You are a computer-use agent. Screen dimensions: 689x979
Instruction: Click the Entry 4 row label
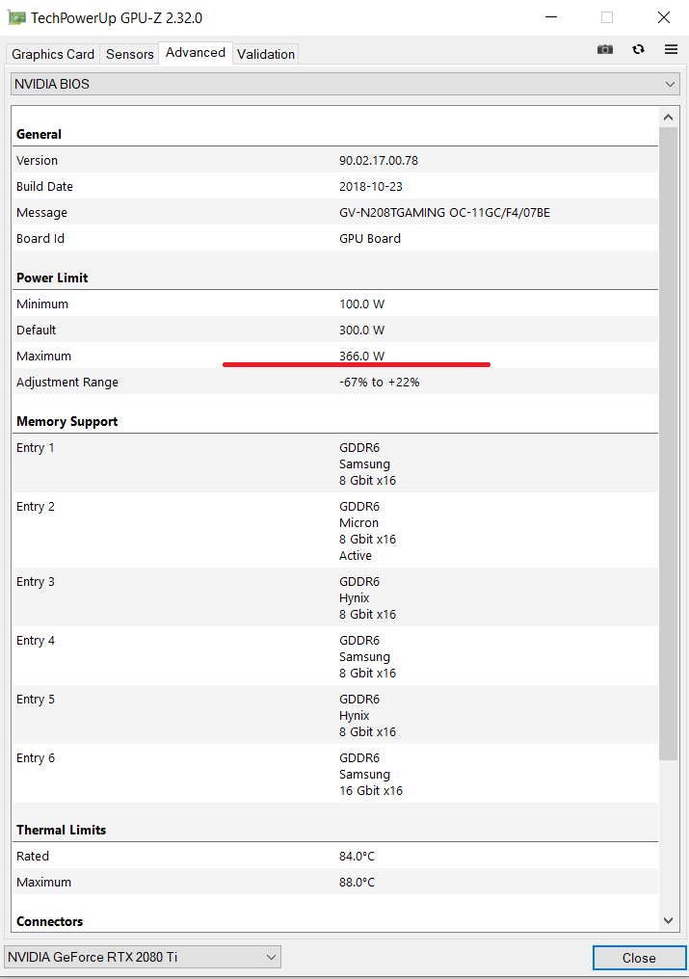[x=35, y=640]
